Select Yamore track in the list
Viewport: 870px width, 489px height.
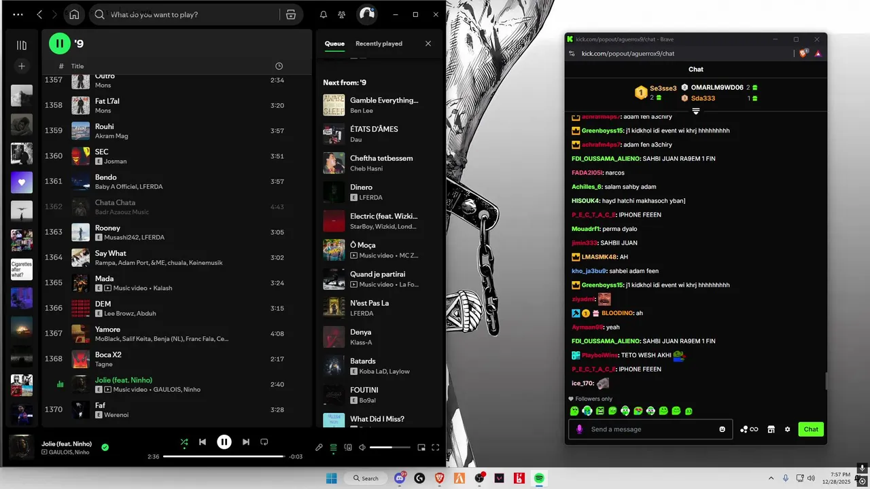[x=177, y=333]
